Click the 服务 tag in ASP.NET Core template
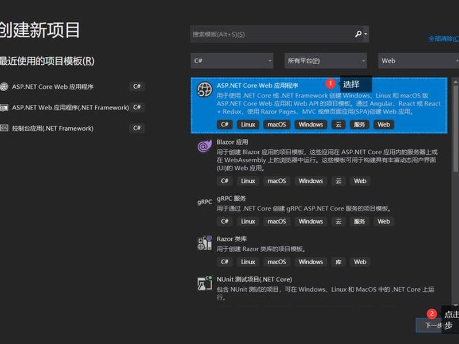This screenshot has width=459, height=344. [360, 124]
